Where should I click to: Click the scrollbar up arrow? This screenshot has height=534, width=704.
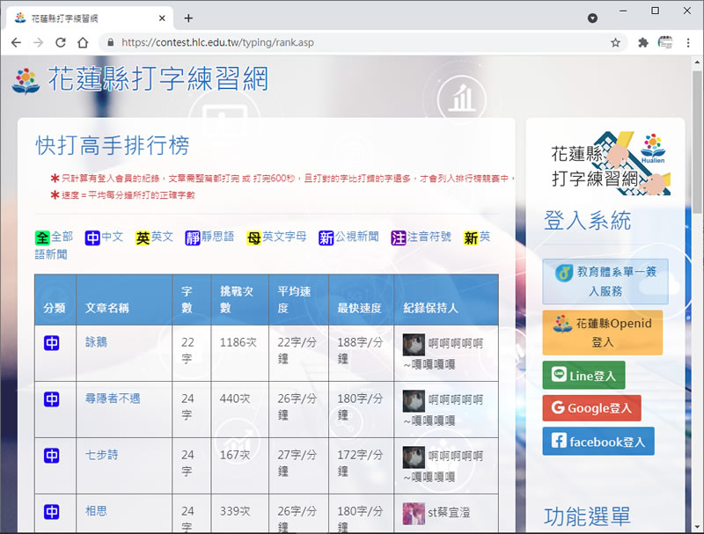[x=697, y=62]
